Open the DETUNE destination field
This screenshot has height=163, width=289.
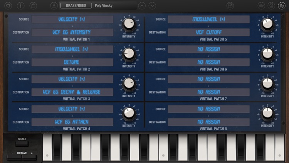[72, 62]
